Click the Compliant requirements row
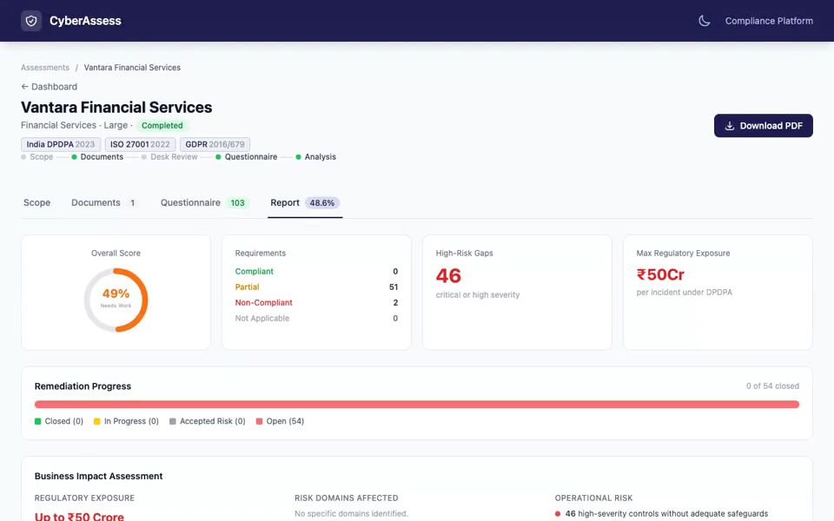Image resolution: width=834 pixels, height=521 pixels. tap(316, 271)
